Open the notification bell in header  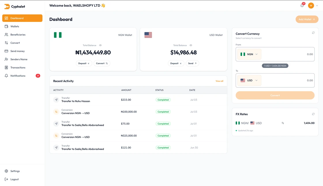coord(302,5)
